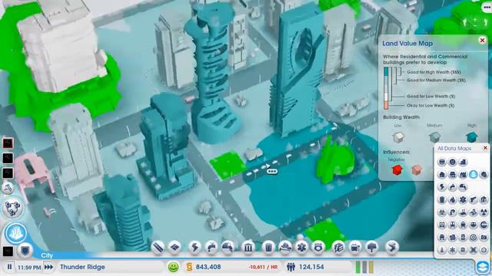Open the Police badge menu in the toolbar

[x=318, y=247]
